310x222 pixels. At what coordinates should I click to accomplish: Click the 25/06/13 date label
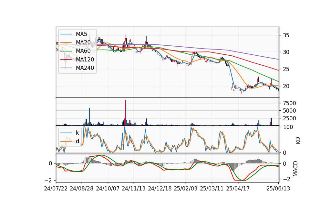pyautogui.click(x=278, y=189)
